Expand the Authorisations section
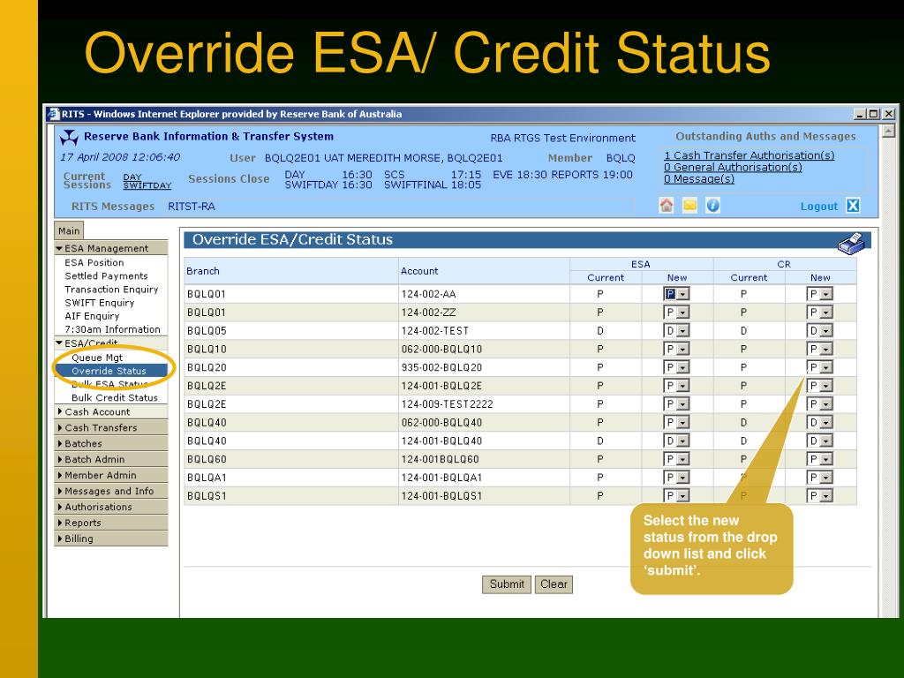Screen dimensions: 904x678 click(x=110, y=507)
